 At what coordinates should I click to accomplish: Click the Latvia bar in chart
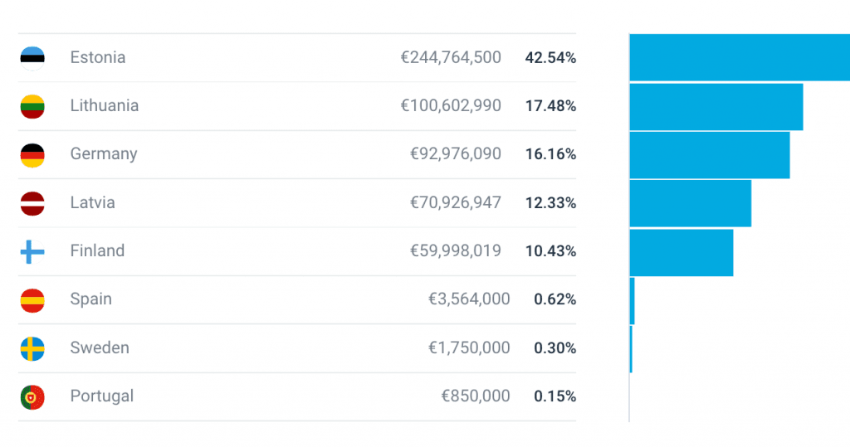[690, 202]
